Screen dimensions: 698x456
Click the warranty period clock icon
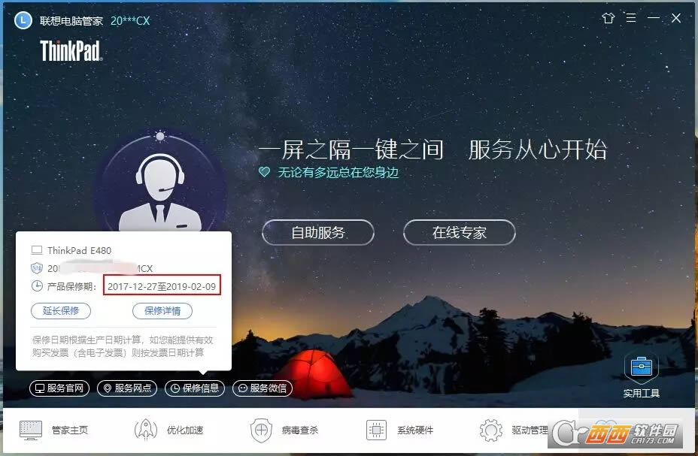pyautogui.click(x=37, y=286)
